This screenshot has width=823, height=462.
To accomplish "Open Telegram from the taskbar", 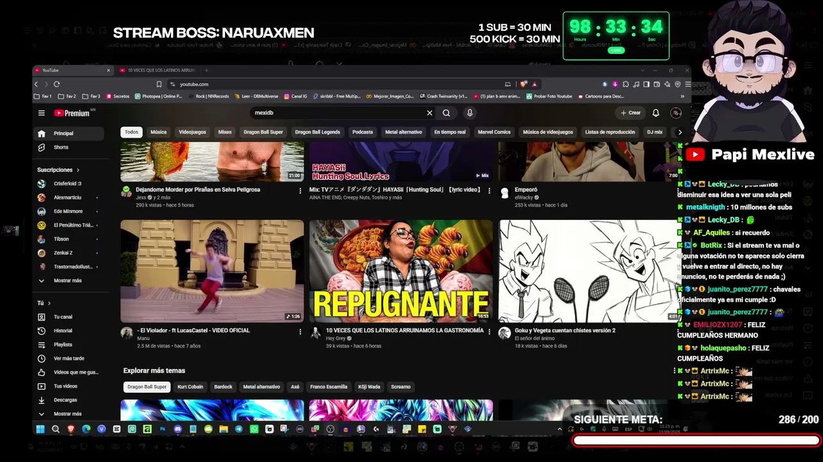I will 239,429.
